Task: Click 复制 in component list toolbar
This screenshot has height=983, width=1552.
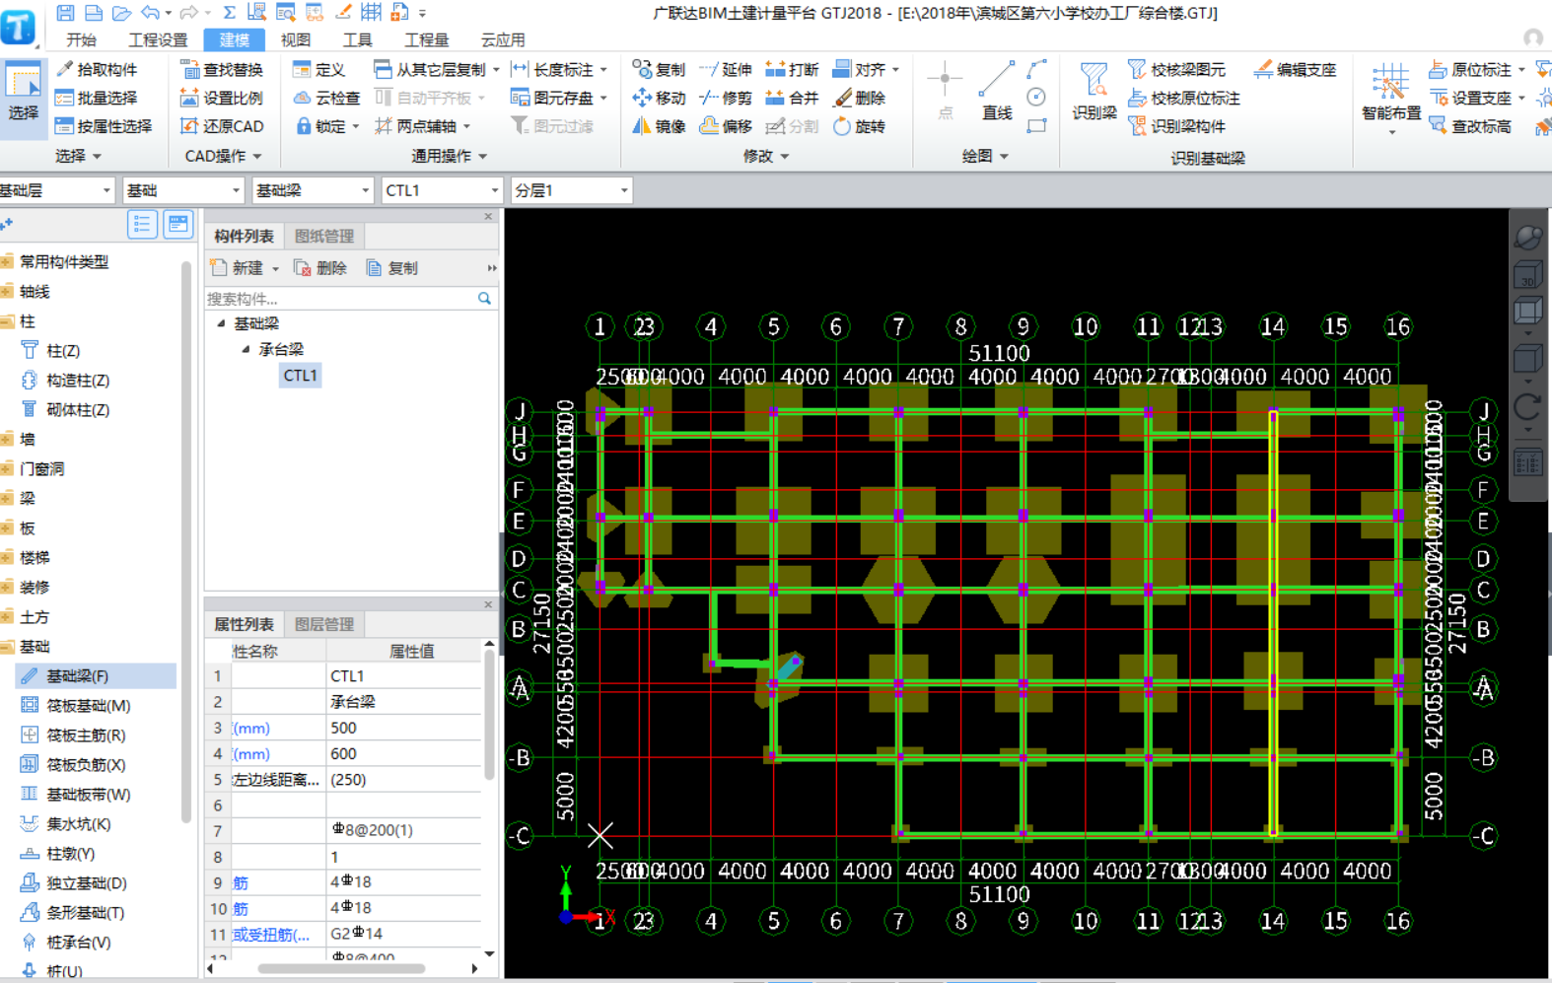Action: pyautogui.click(x=392, y=268)
